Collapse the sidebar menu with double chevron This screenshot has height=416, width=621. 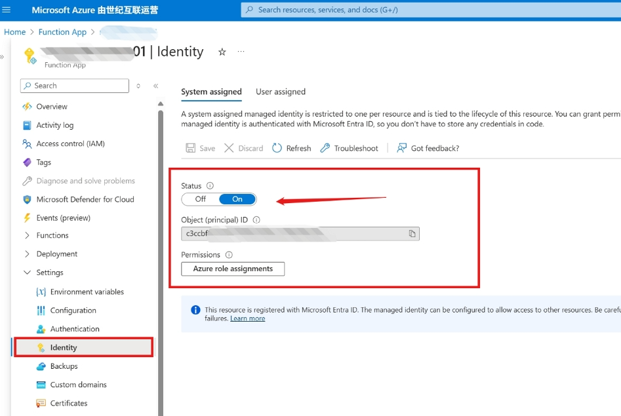155,86
